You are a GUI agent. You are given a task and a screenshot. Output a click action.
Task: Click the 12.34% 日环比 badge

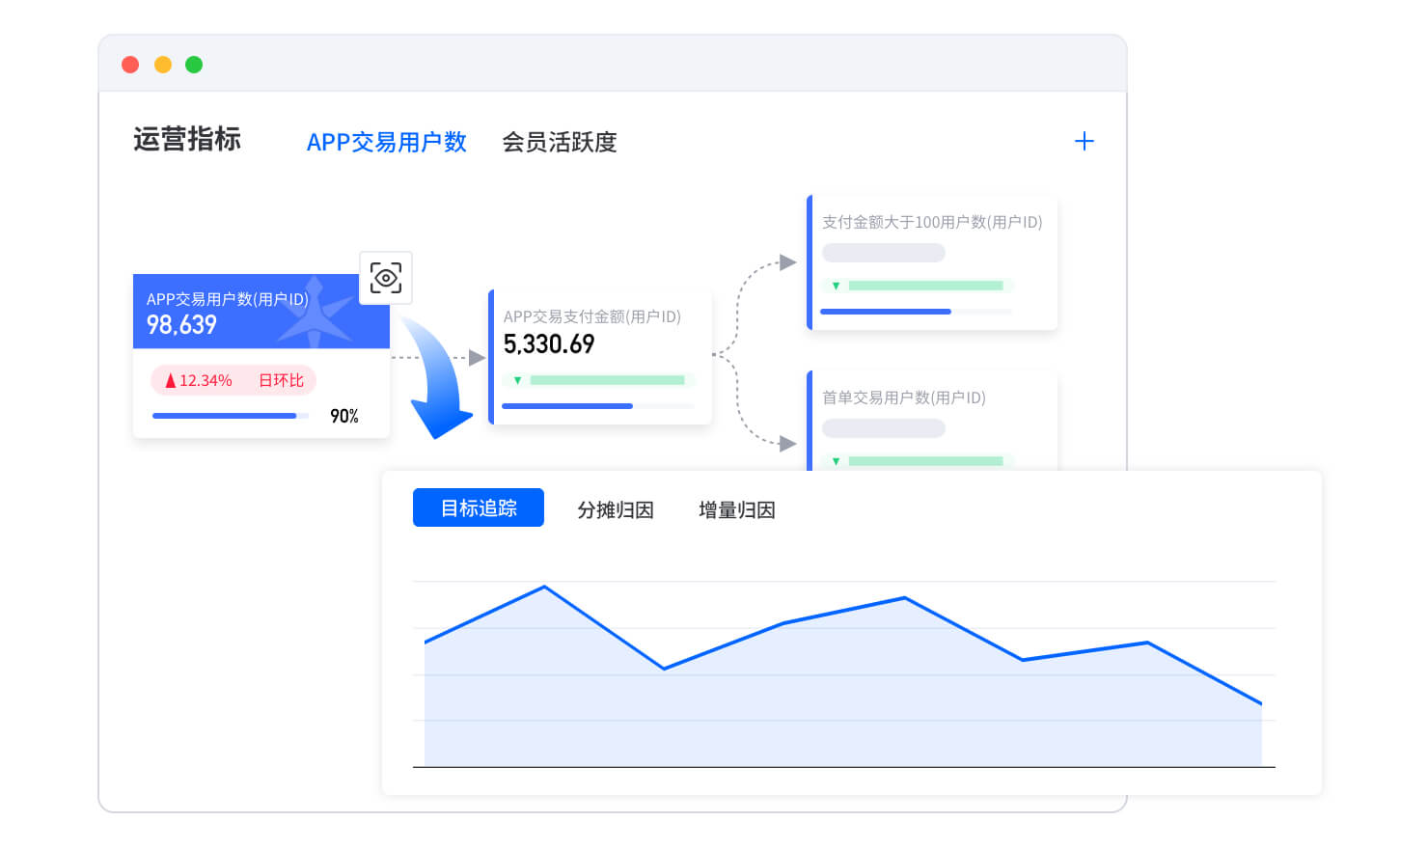(233, 380)
